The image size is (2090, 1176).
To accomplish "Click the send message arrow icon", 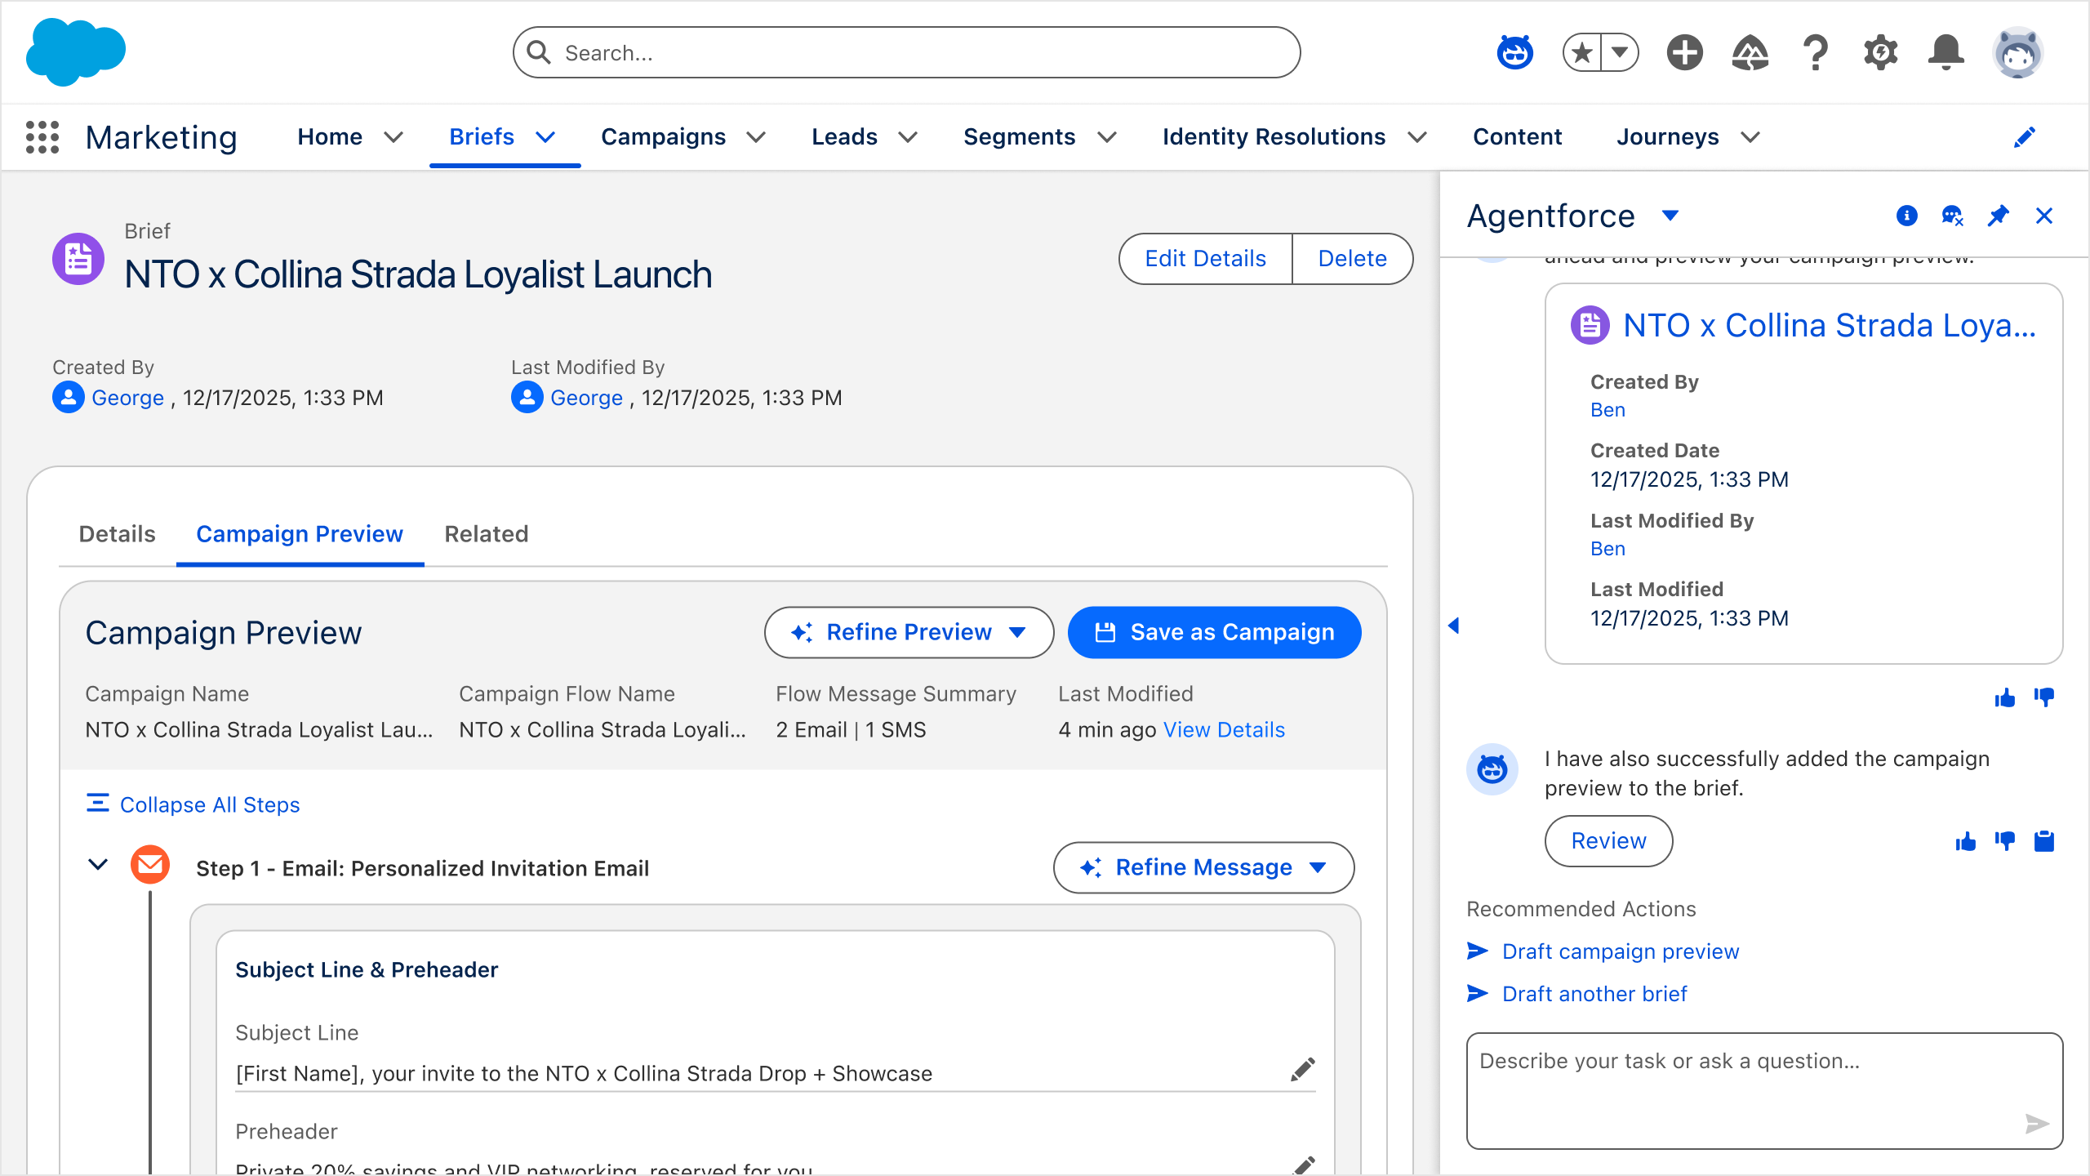I will click(2036, 1124).
